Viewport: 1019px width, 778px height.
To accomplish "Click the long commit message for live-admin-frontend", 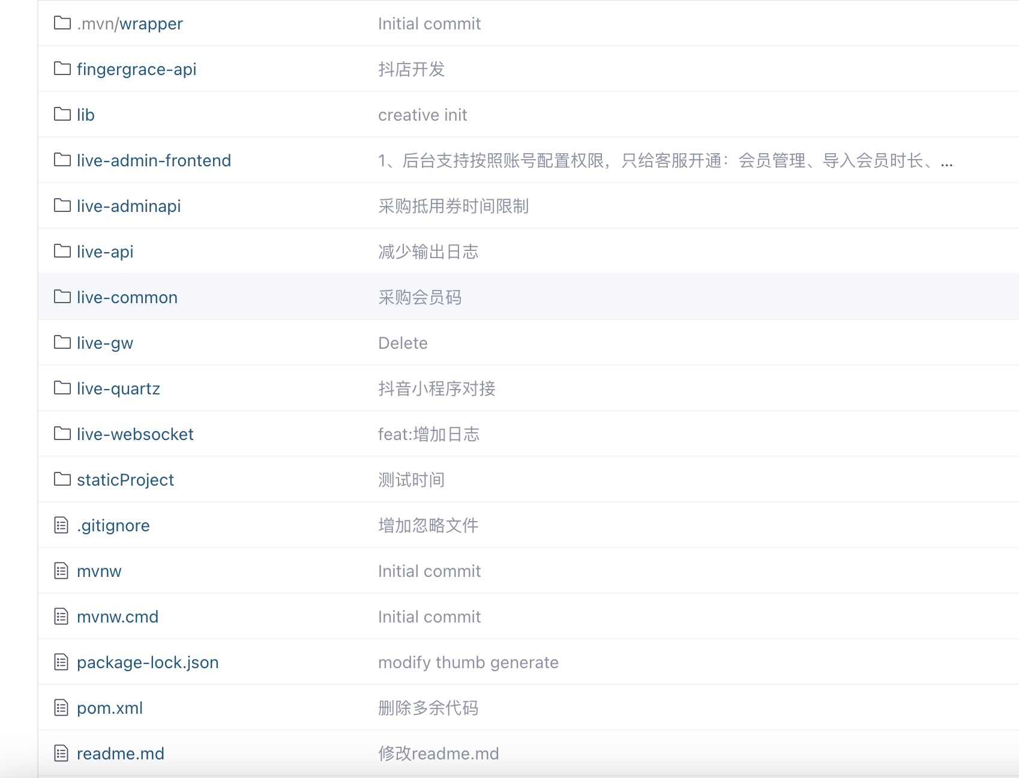I will [666, 161].
